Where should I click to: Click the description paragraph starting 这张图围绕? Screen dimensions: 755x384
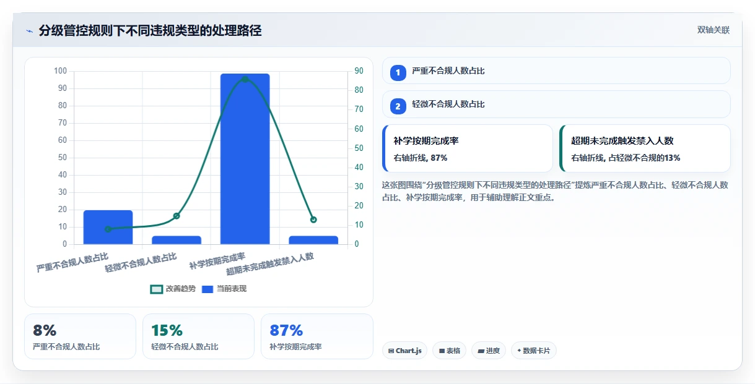click(x=555, y=191)
